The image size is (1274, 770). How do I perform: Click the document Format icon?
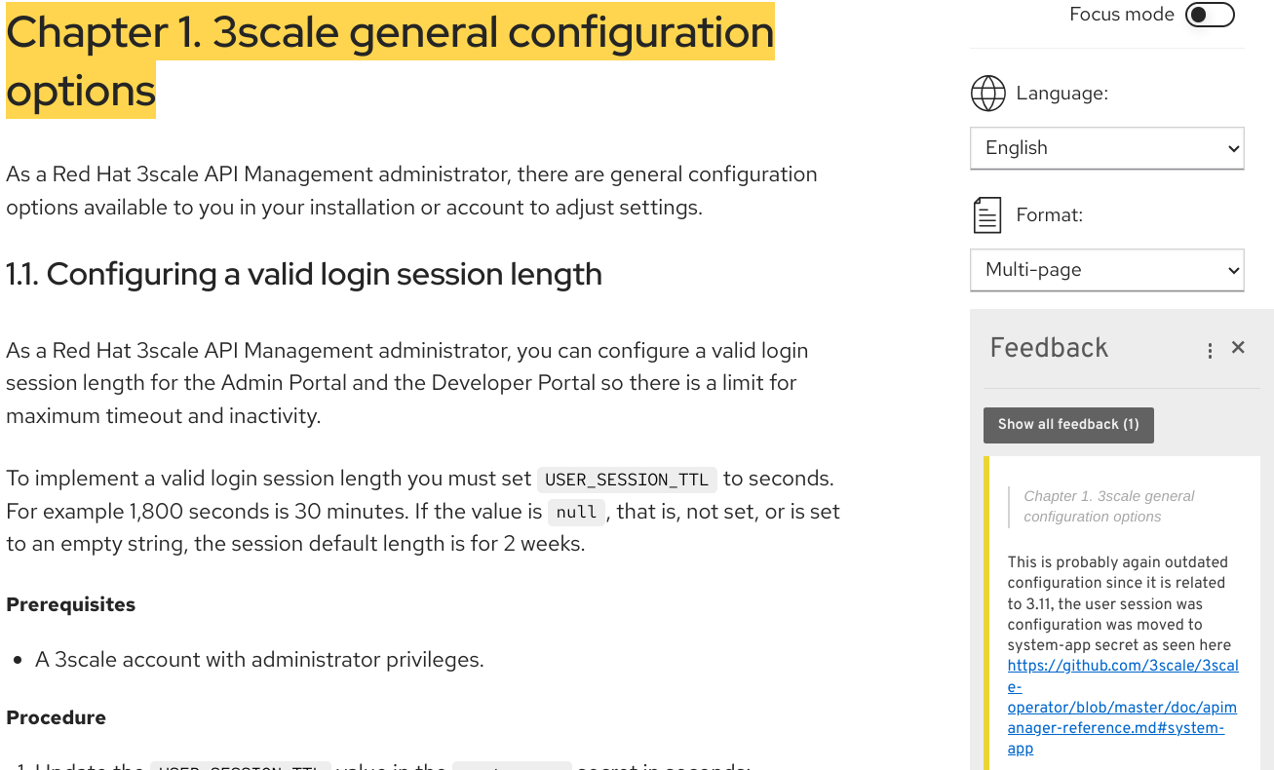[987, 214]
